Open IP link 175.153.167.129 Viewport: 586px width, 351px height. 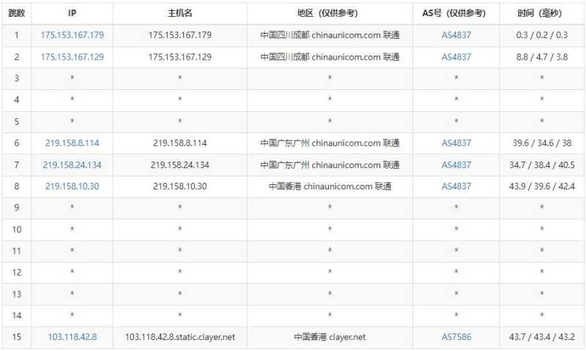(x=72, y=57)
